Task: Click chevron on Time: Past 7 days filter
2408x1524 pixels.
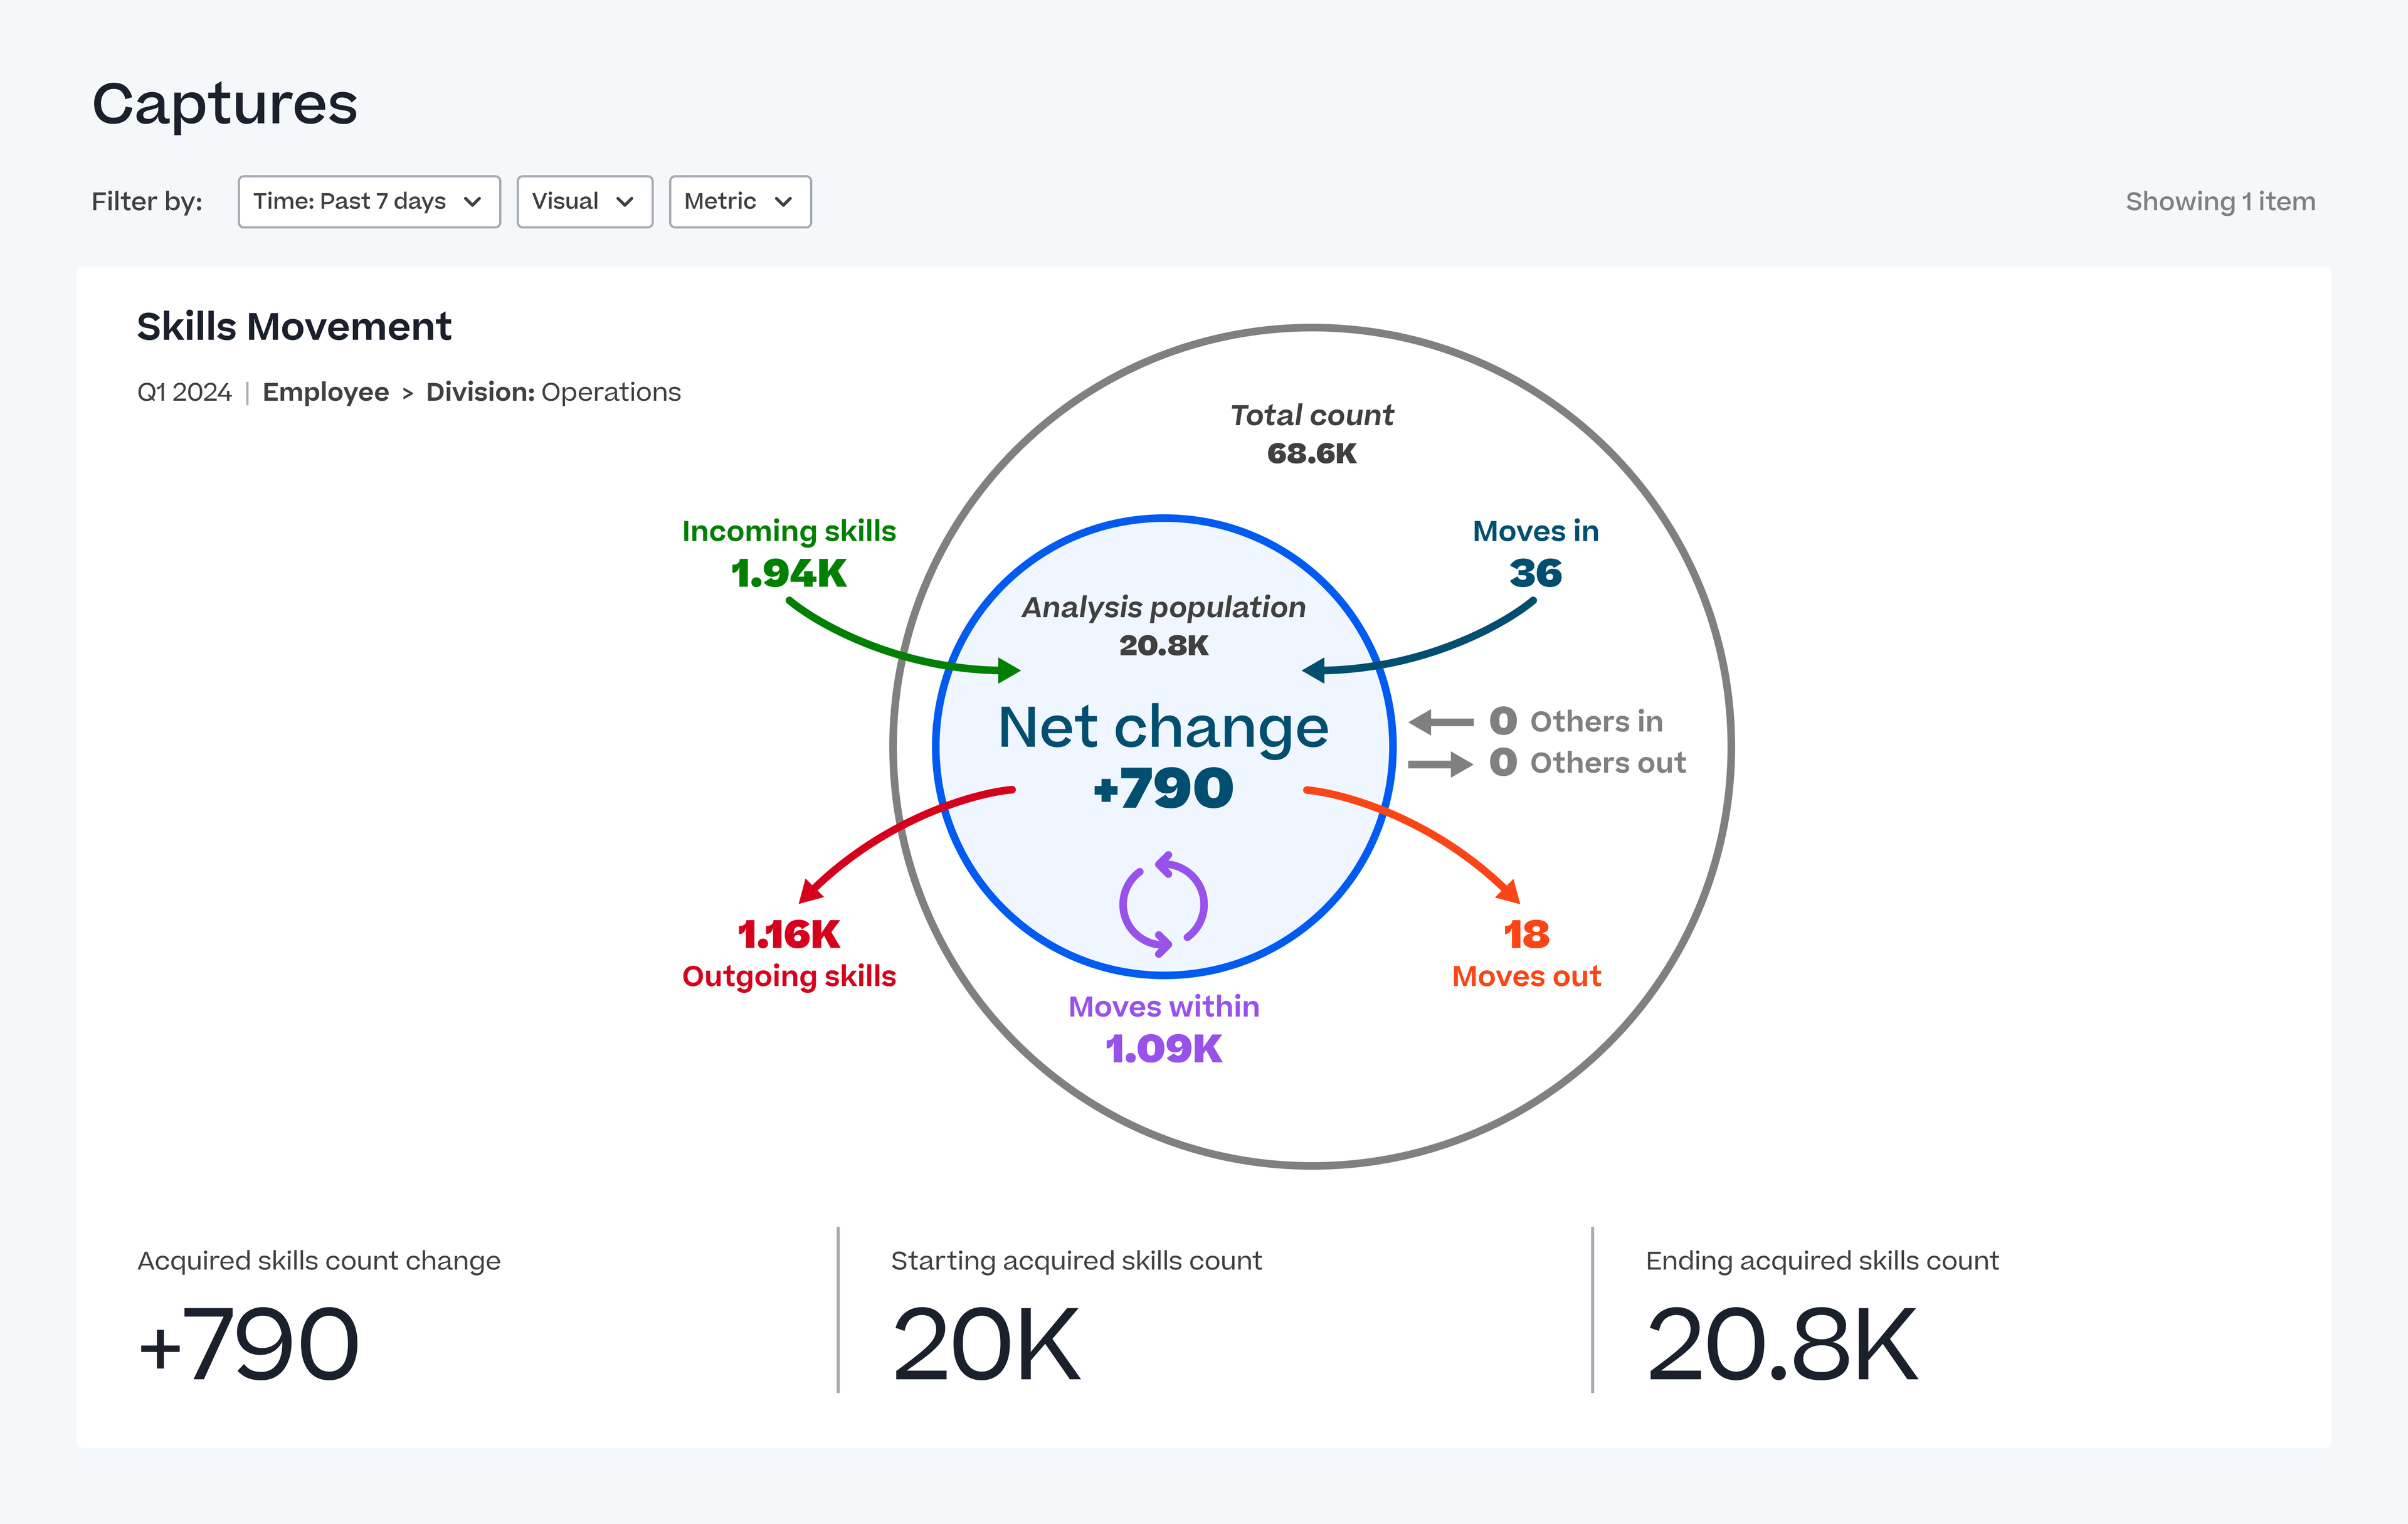Action: click(x=473, y=202)
